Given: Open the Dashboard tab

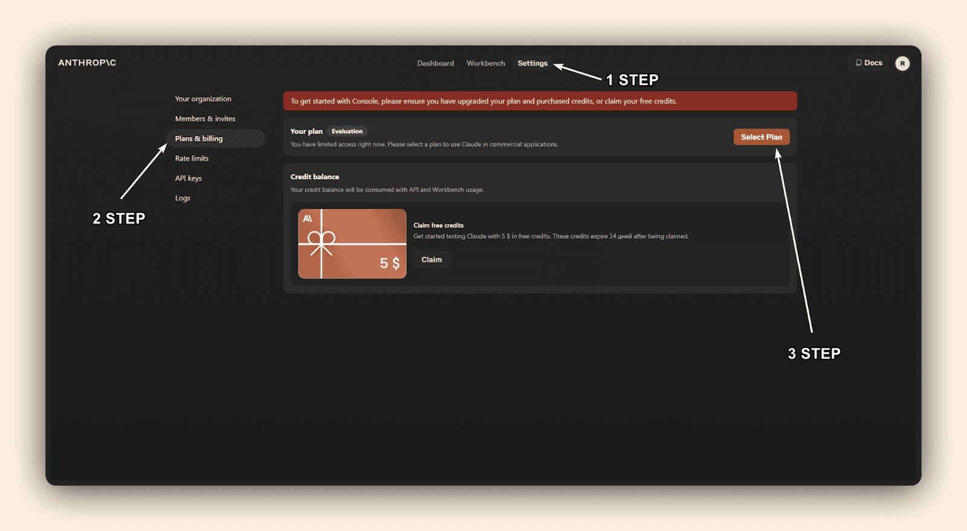Looking at the screenshot, I should click(435, 63).
